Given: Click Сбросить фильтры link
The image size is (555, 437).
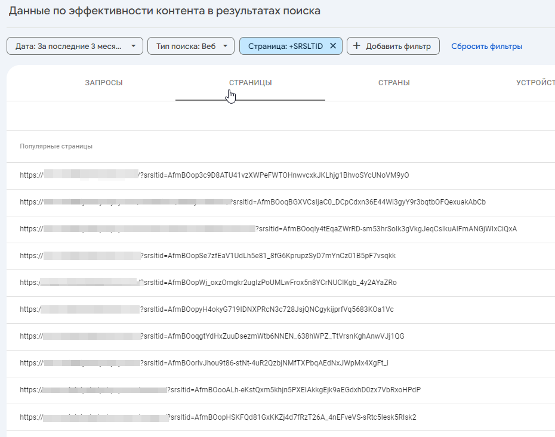Looking at the screenshot, I should (487, 47).
